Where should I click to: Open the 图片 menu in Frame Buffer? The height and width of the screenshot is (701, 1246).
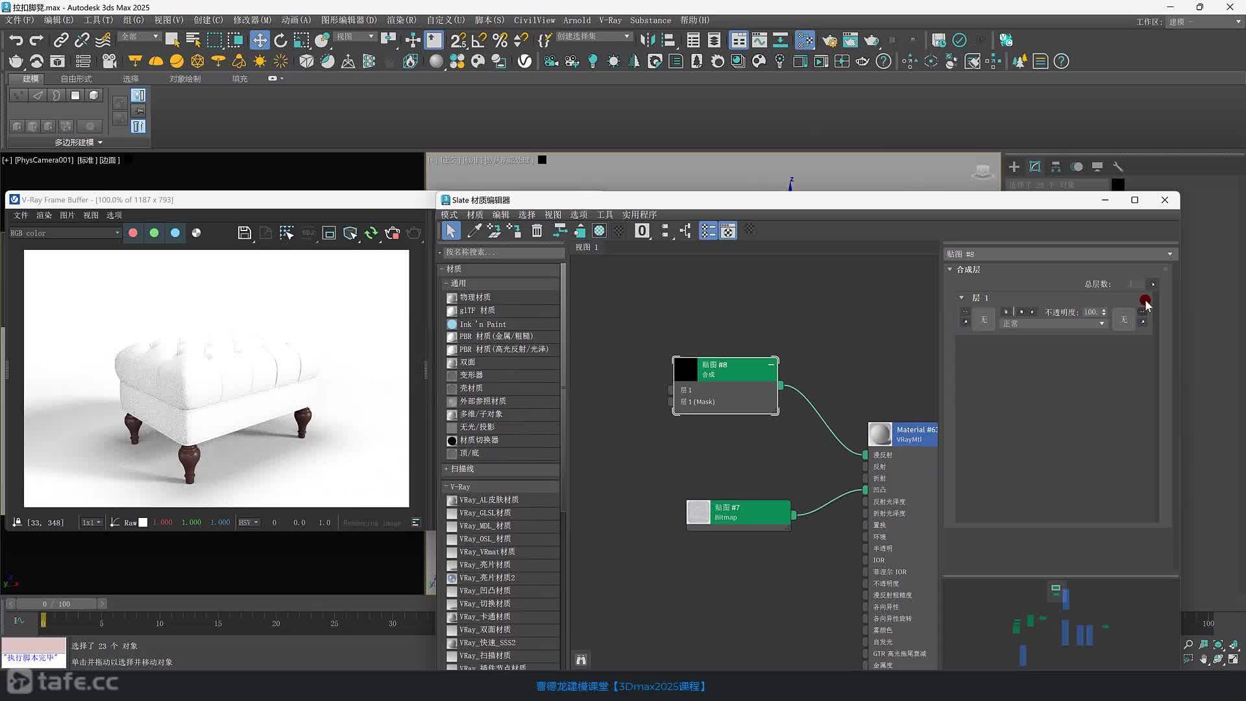coord(67,215)
